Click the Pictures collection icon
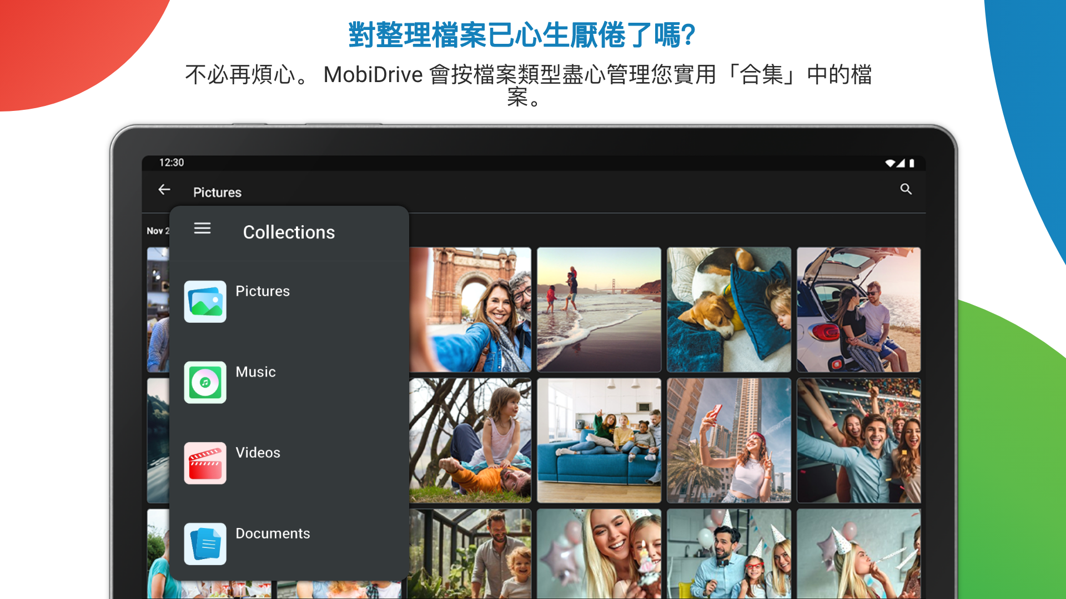This screenshot has width=1066, height=599. (x=205, y=302)
